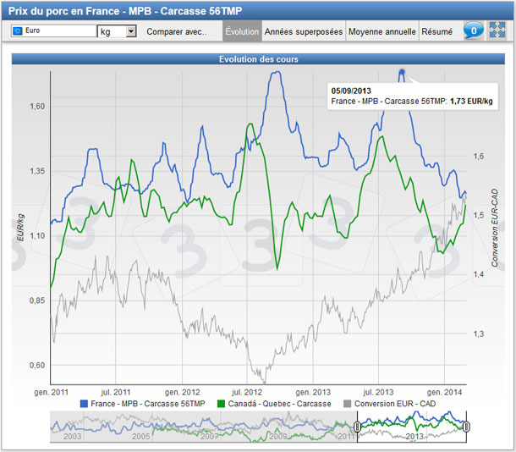The image size is (516, 452).
Task: Open the Euro currency selector
Action: 53,31
